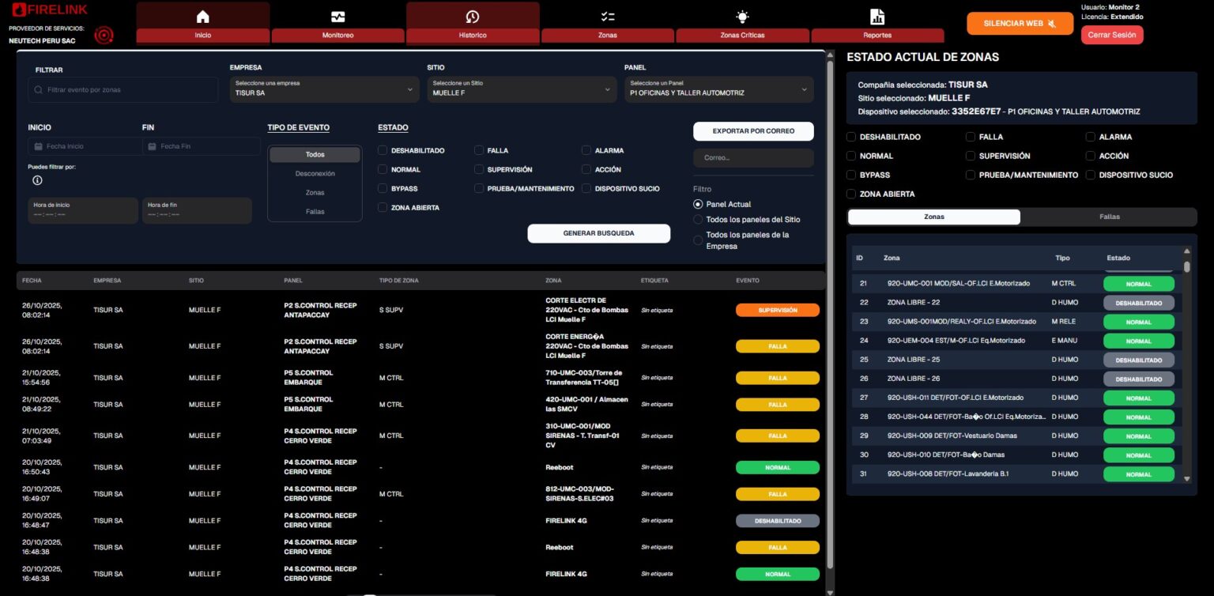Check the ZONA ABIERTA box in the current zones panel

click(x=851, y=194)
